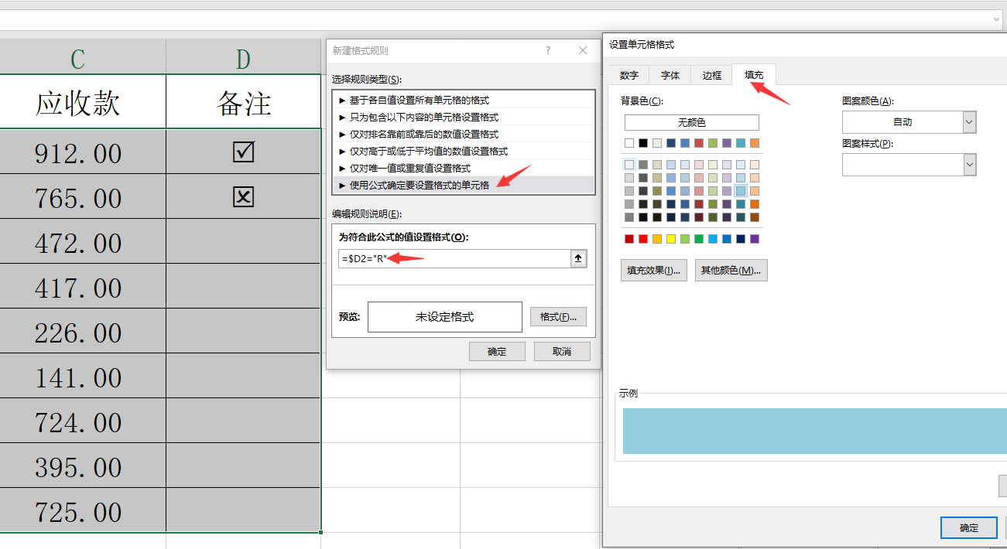Pick the olive green swatch in top theme row
The width and height of the screenshot is (1007, 549).
tap(713, 143)
